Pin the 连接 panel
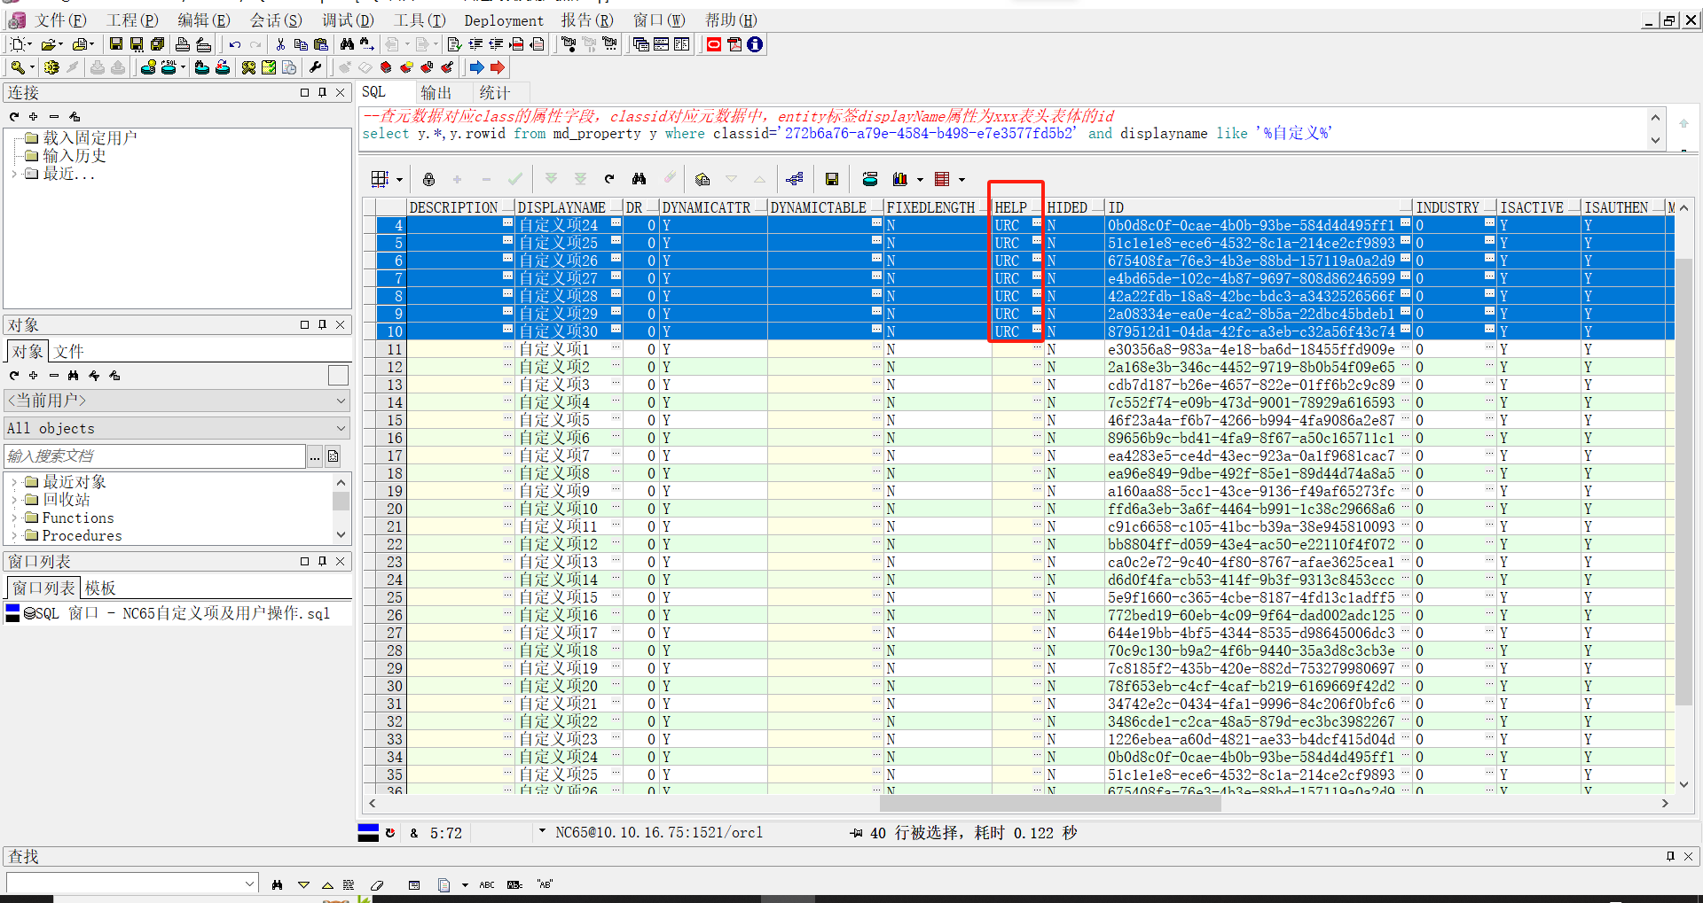This screenshot has height=903, width=1703. click(x=323, y=92)
